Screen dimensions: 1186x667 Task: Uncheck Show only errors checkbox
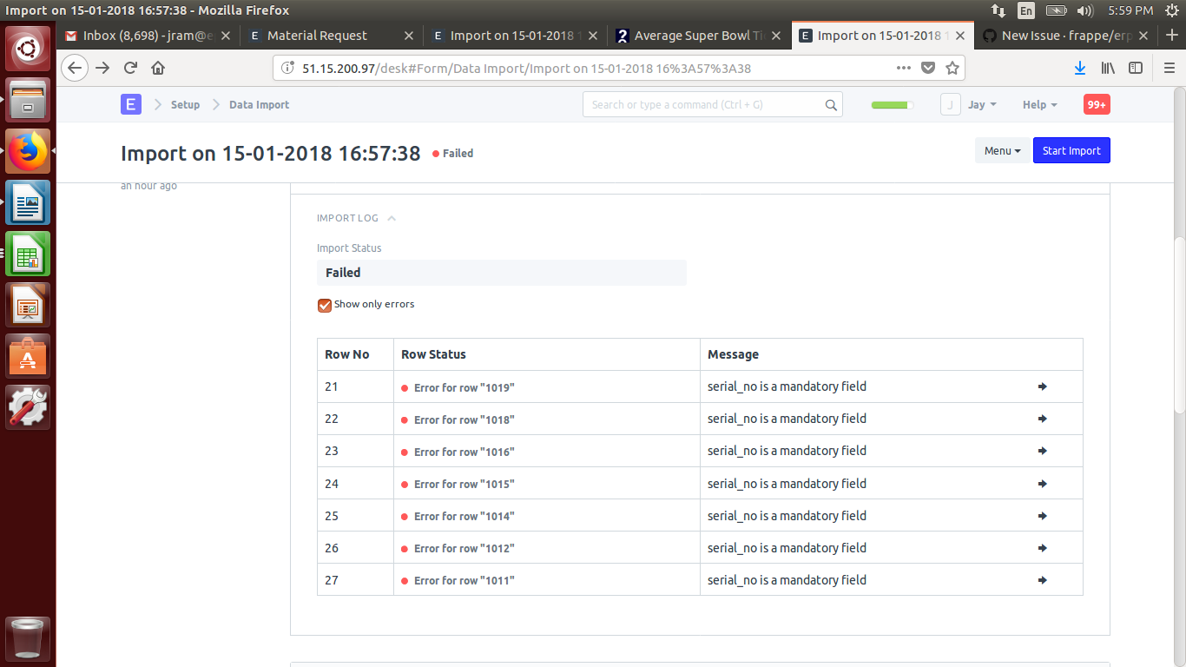coord(325,305)
